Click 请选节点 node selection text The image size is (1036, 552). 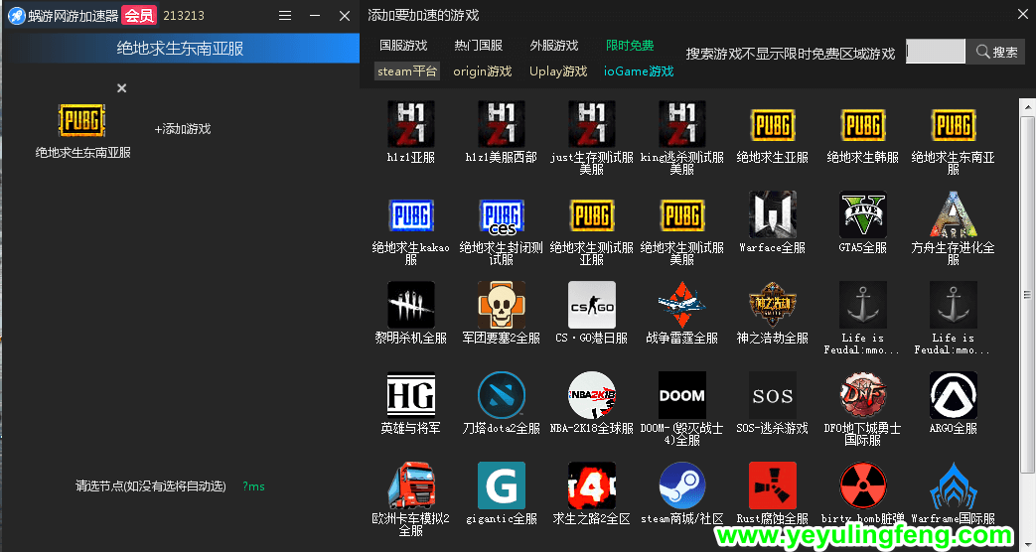[151, 486]
